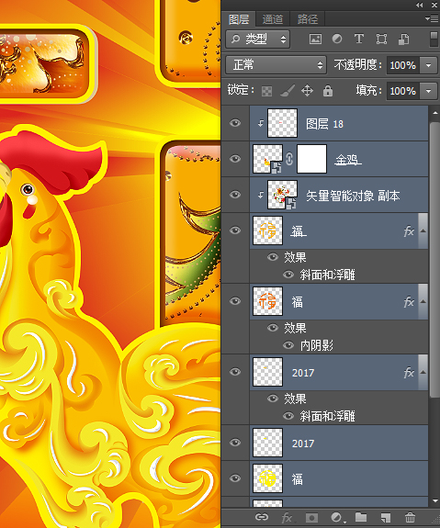The width and height of the screenshot is (440, 528).
Task: Click the 内阴影 effect label
Action: [x=317, y=345]
